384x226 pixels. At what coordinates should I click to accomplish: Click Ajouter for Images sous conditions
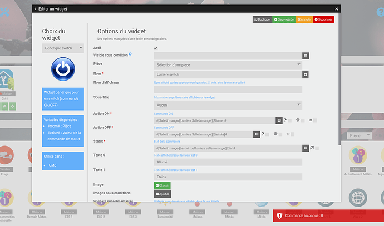tap(163, 194)
